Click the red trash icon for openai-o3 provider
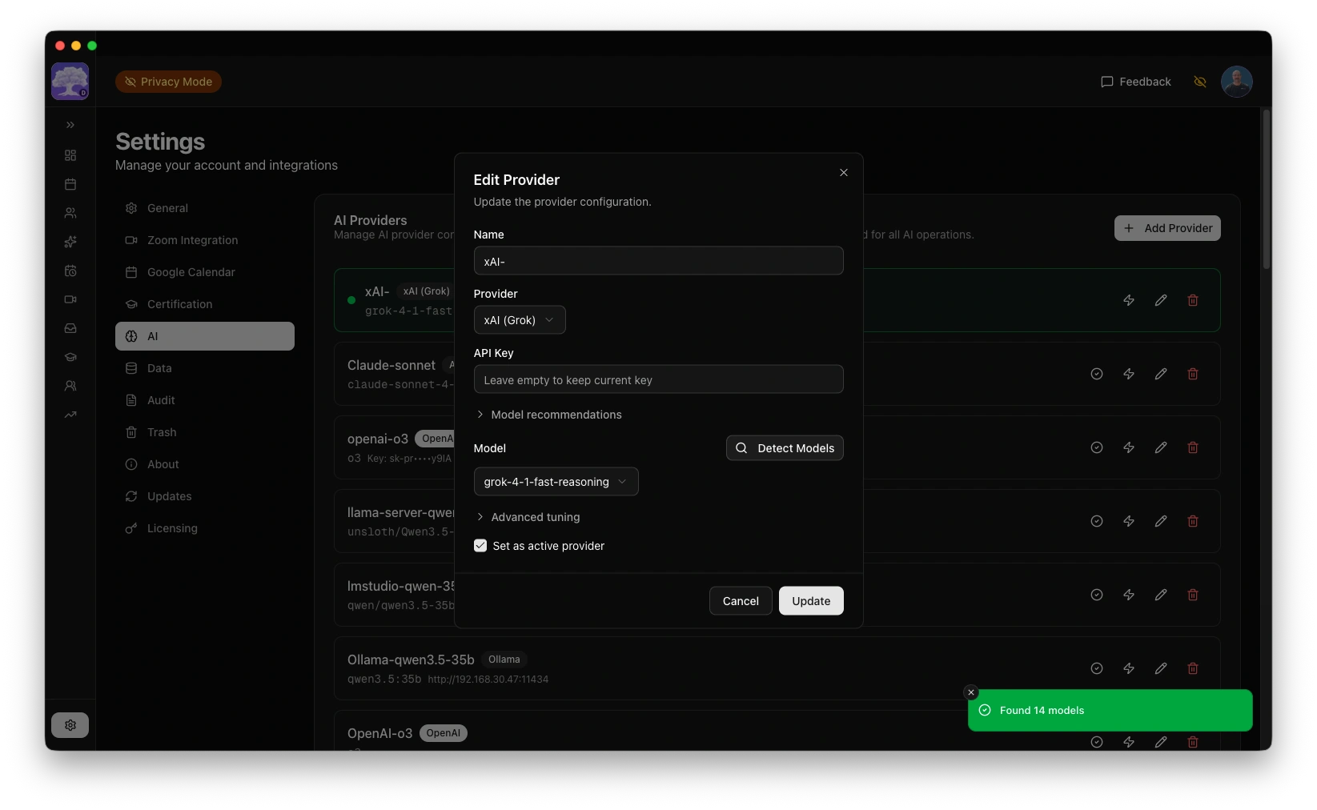The image size is (1317, 810). point(1192,447)
